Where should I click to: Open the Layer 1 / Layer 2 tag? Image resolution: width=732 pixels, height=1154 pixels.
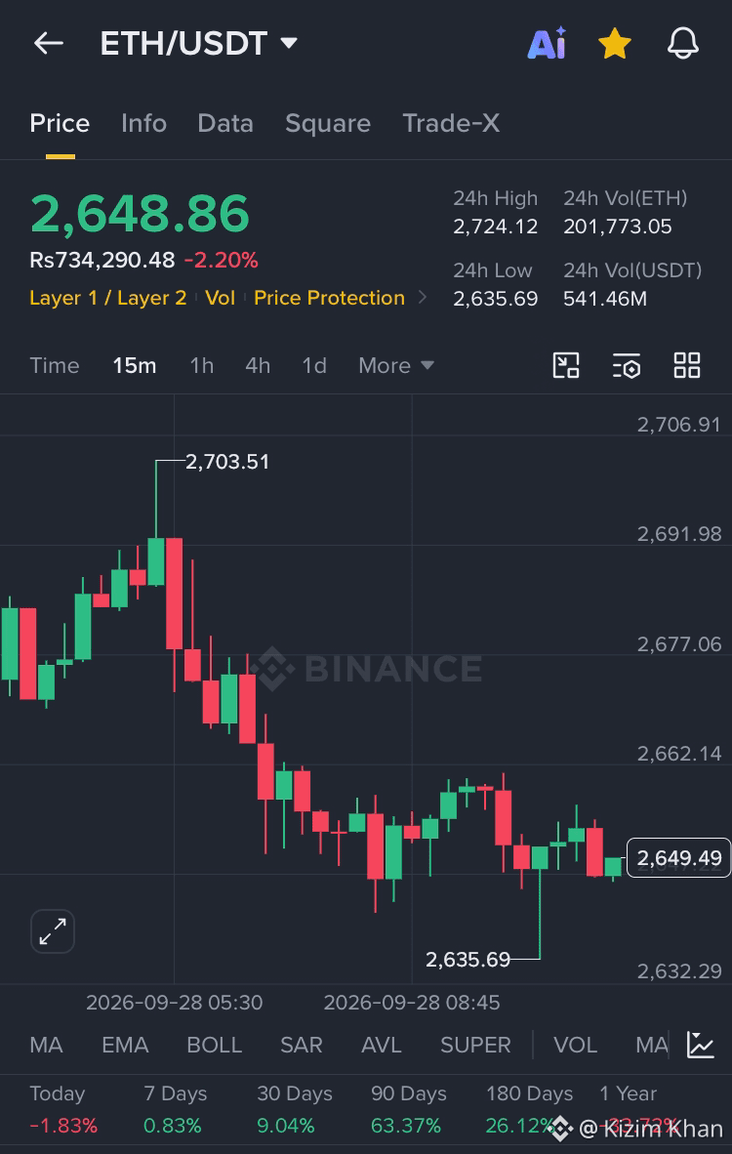tap(108, 298)
